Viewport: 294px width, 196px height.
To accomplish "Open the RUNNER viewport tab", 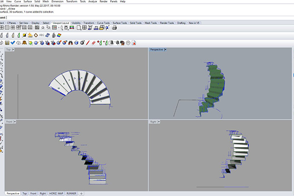I will 71,194.
